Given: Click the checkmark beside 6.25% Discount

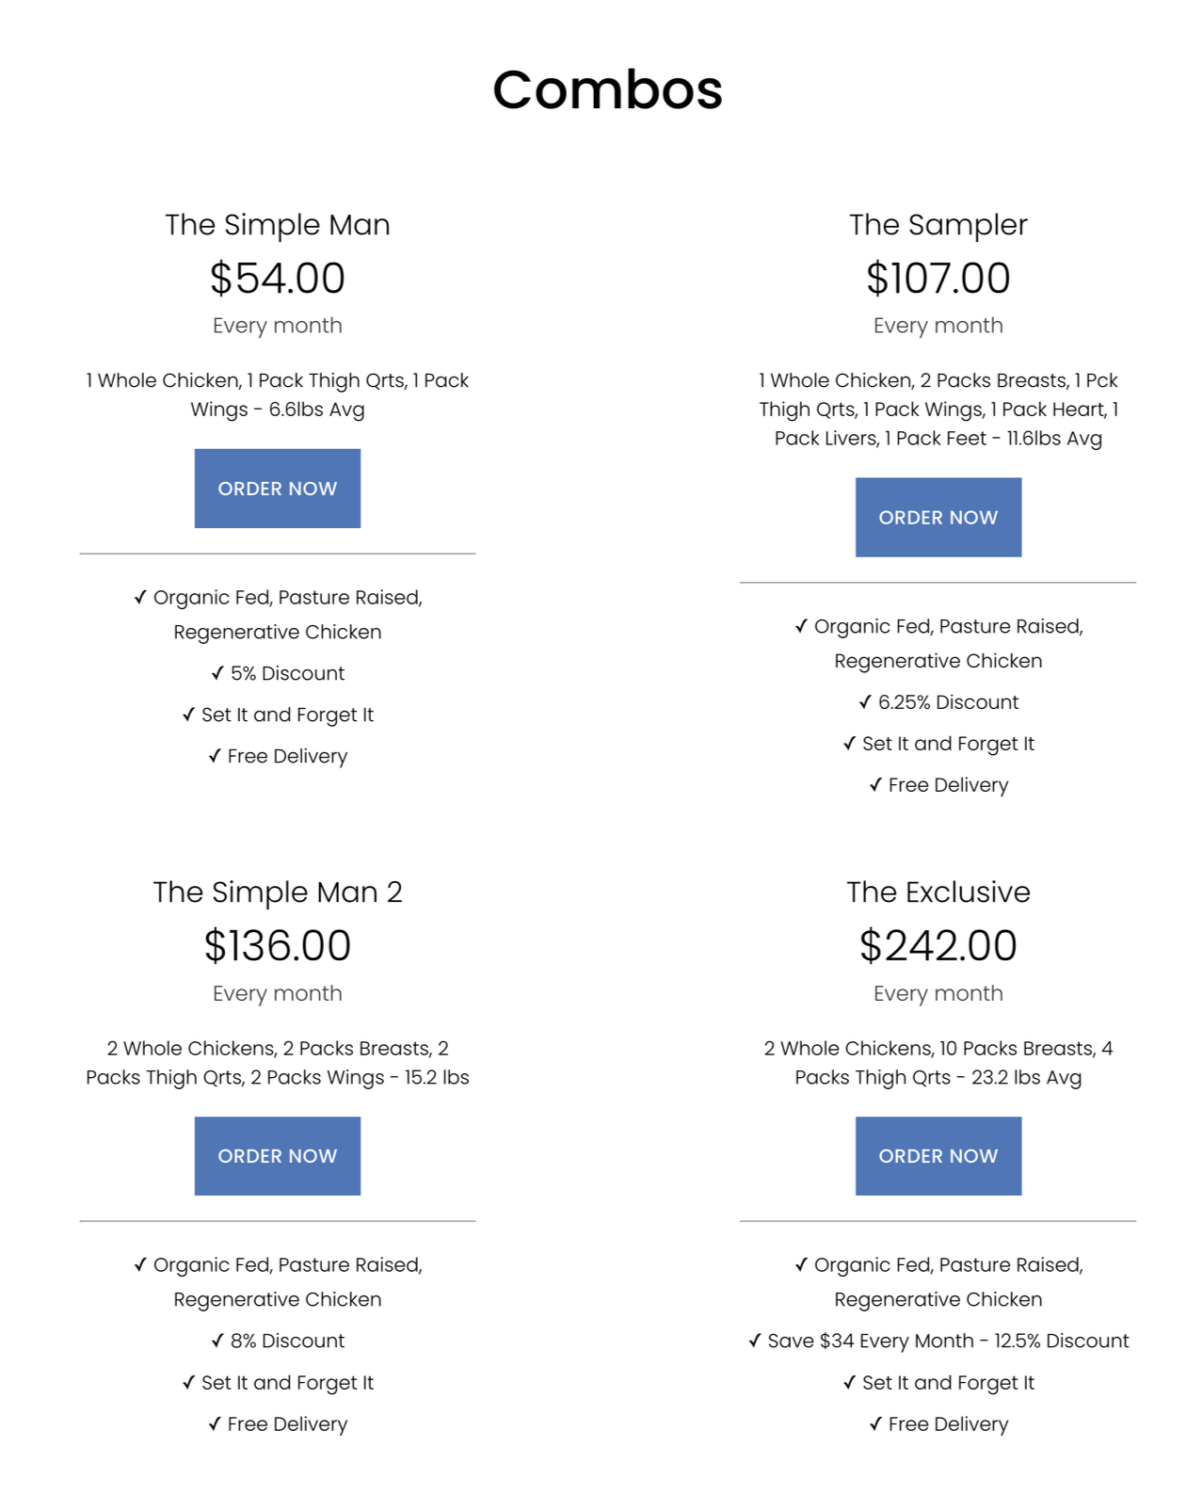Looking at the screenshot, I should [x=865, y=702].
